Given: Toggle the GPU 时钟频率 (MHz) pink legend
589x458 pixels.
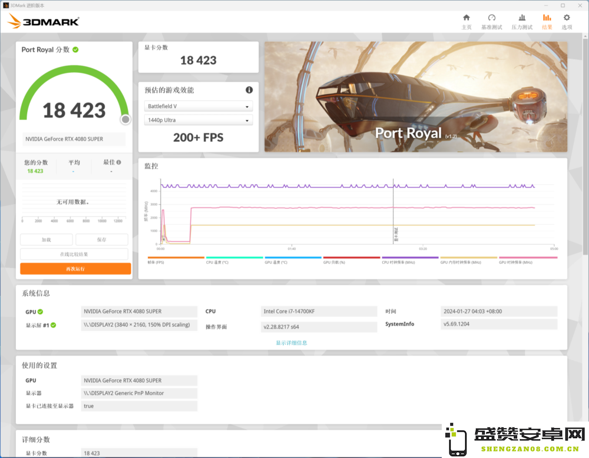Looking at the screenshot, I should click(528, 260).
